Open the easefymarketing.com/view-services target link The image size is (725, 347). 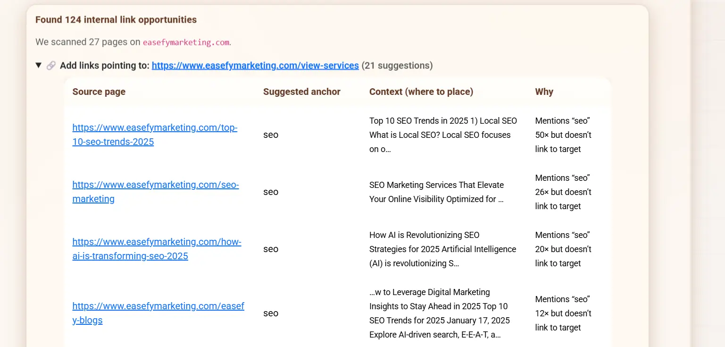255,66
